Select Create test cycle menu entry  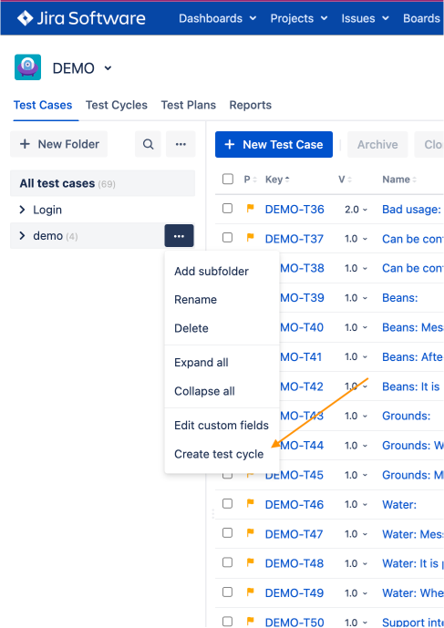[x=222, y=454]
